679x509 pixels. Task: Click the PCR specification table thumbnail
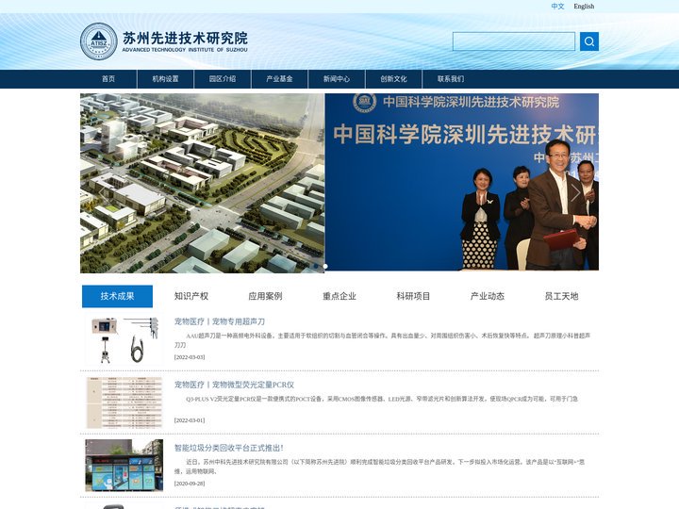point(124,402)
